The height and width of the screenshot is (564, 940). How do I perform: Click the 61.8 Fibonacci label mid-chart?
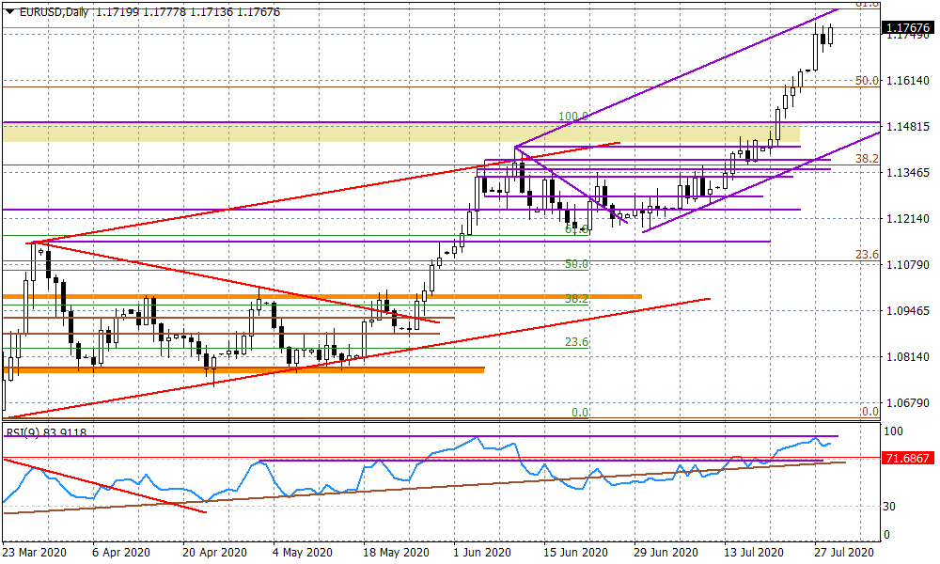pyautogui.click(x=575, y=227)
